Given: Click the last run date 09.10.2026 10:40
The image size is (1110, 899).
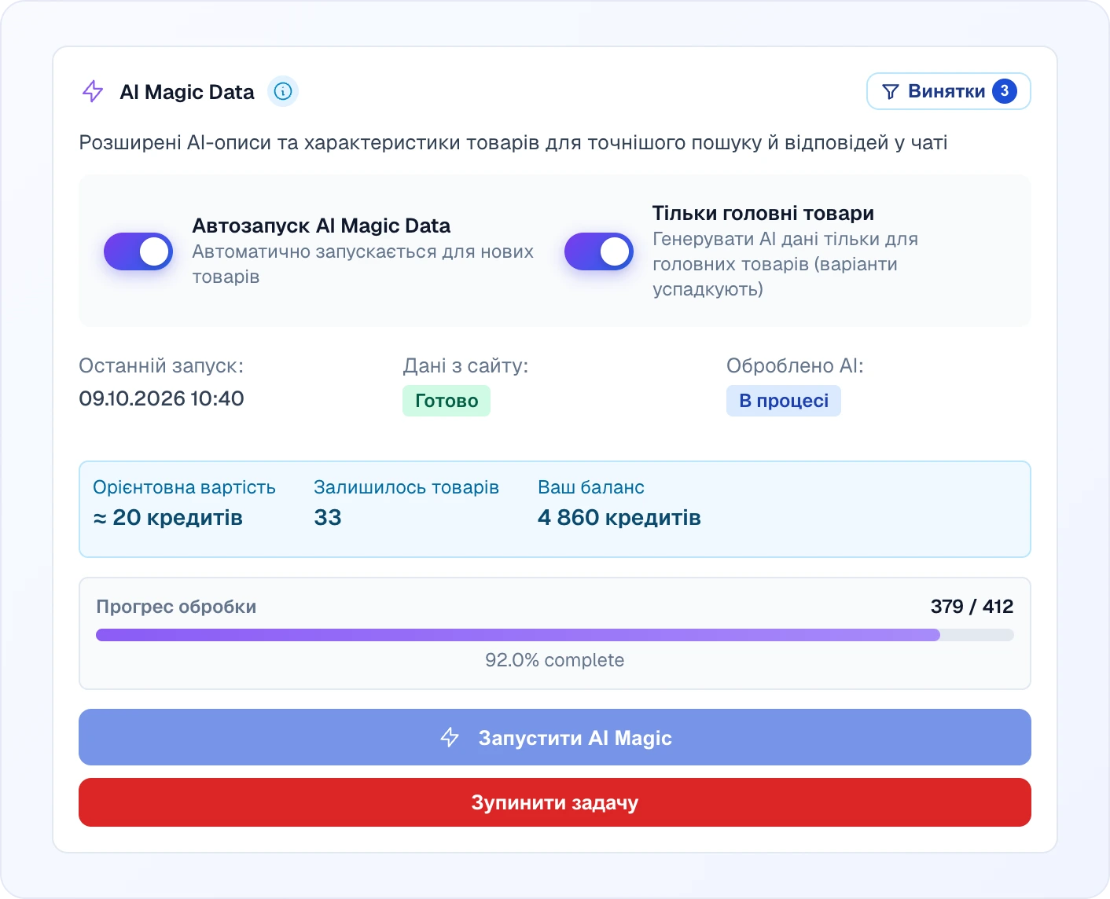Looking at the screenshot, I should tap(161, 398).
